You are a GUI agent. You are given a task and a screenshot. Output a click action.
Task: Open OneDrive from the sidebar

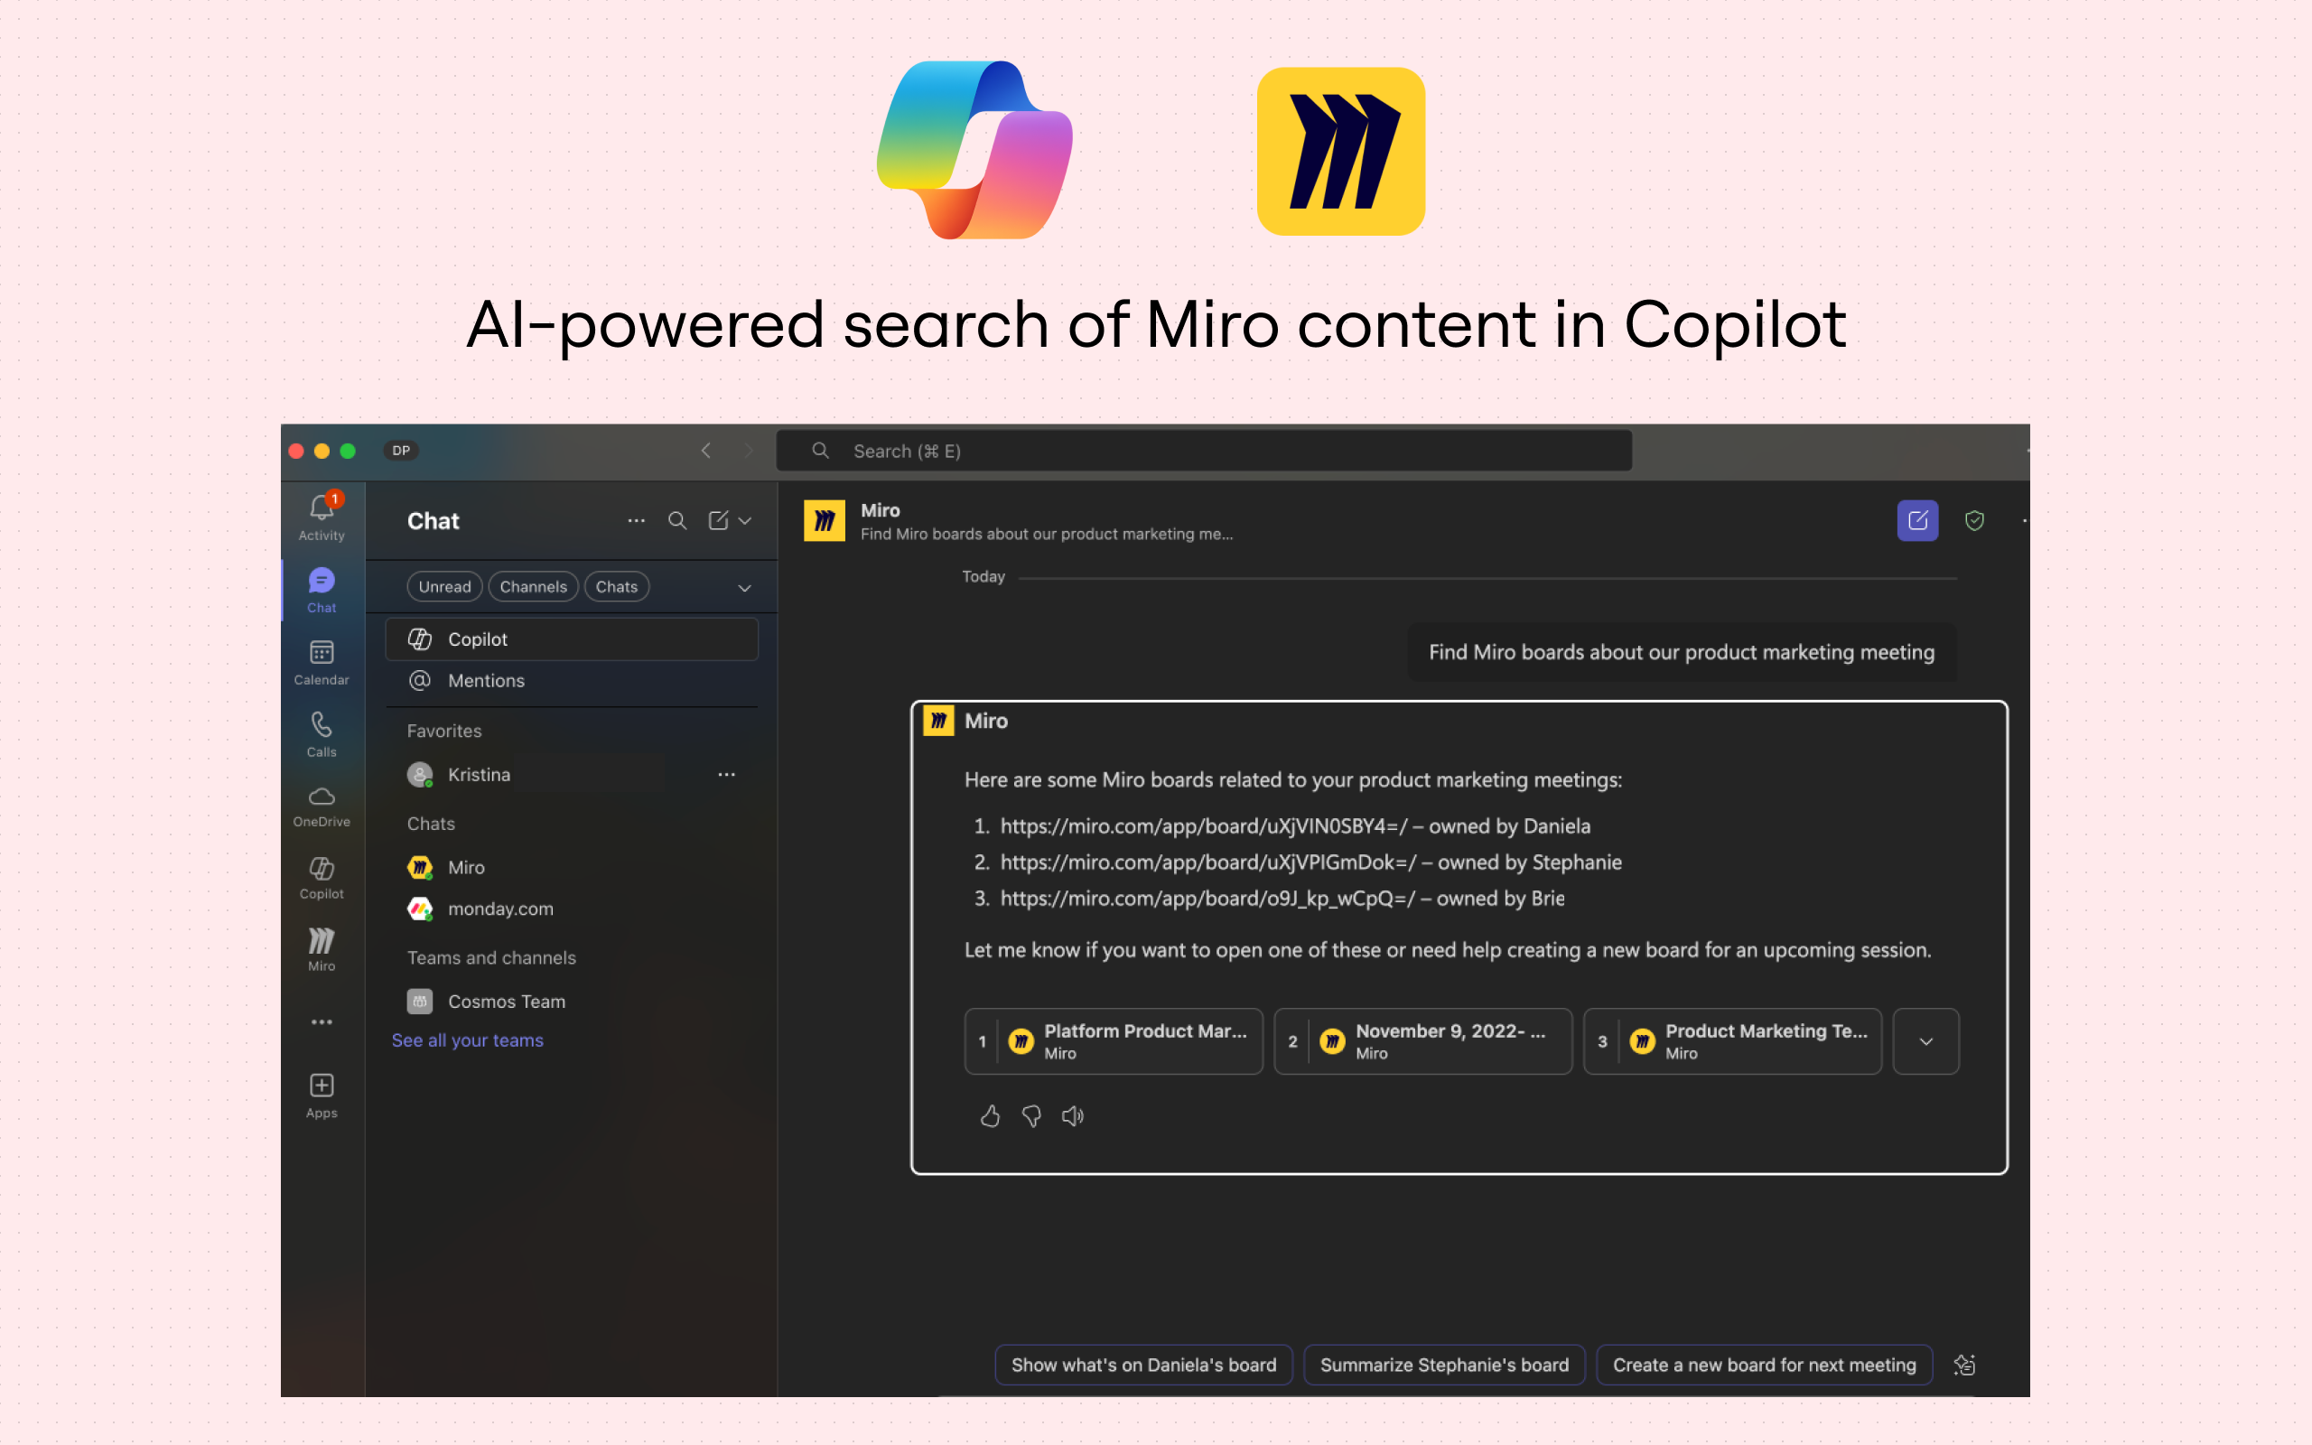pos(321,806)
